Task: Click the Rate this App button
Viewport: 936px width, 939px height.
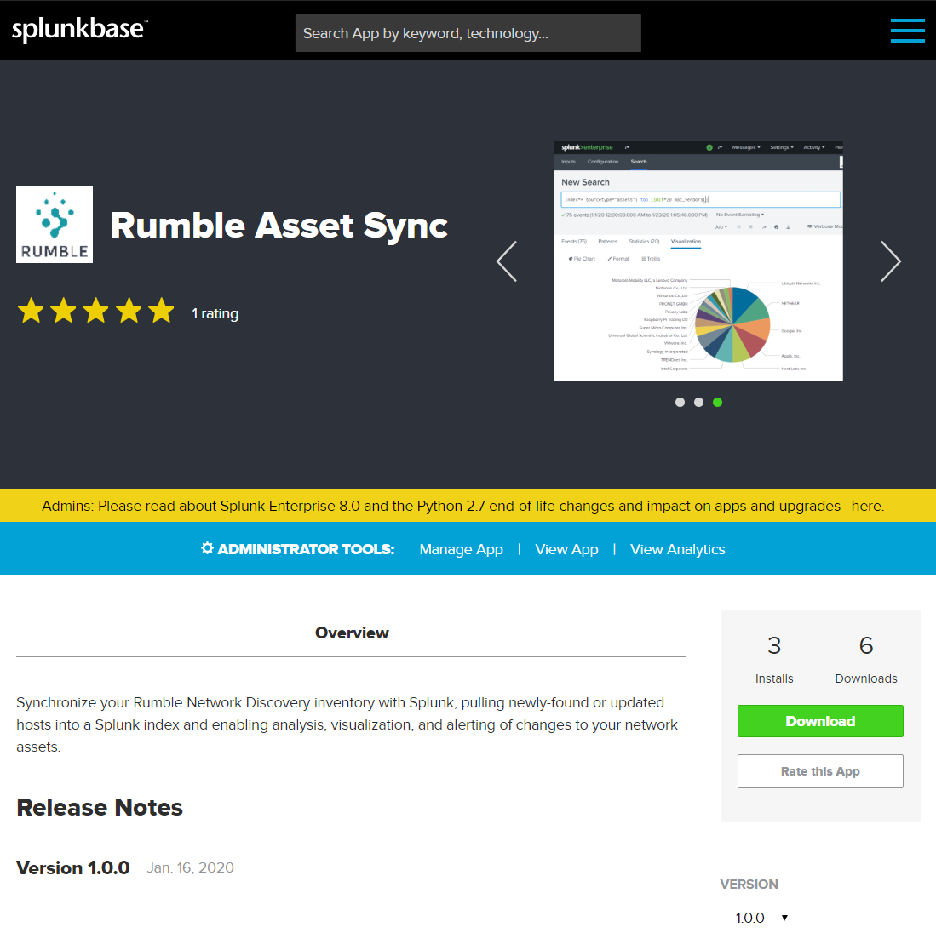Action: [x=819, y=770]
